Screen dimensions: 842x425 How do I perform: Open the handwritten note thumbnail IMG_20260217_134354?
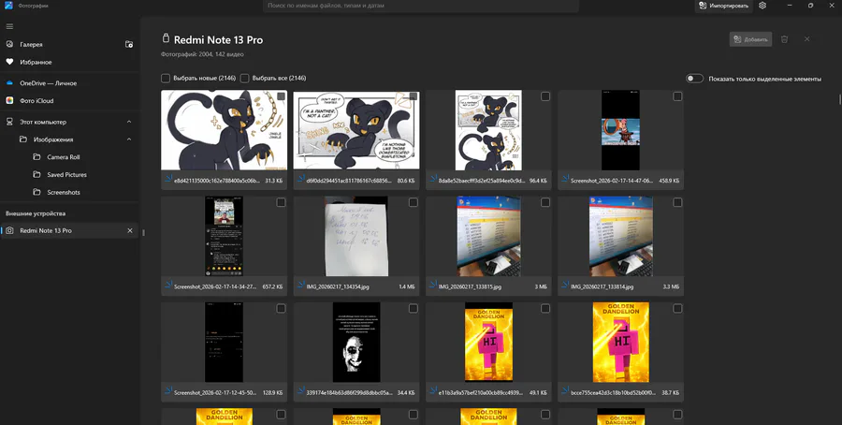tap(356, 237)
